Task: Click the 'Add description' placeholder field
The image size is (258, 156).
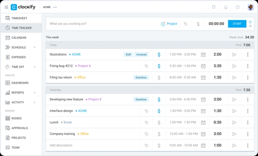Action: (61, 145)
